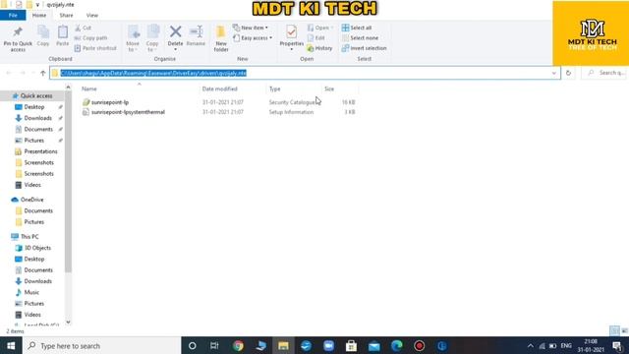Open Task View on taskbar
Viewport: 629px width, 354px height.
pos(214,345)
